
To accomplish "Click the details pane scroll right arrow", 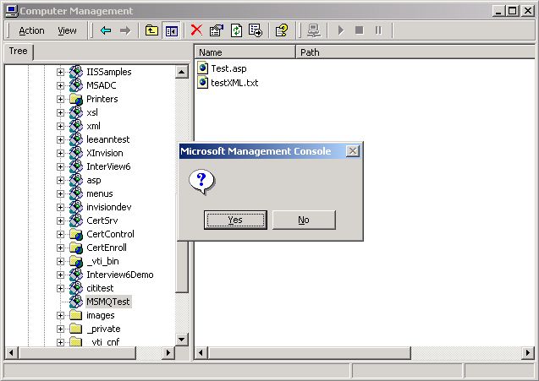I will [x=528, y=352].
